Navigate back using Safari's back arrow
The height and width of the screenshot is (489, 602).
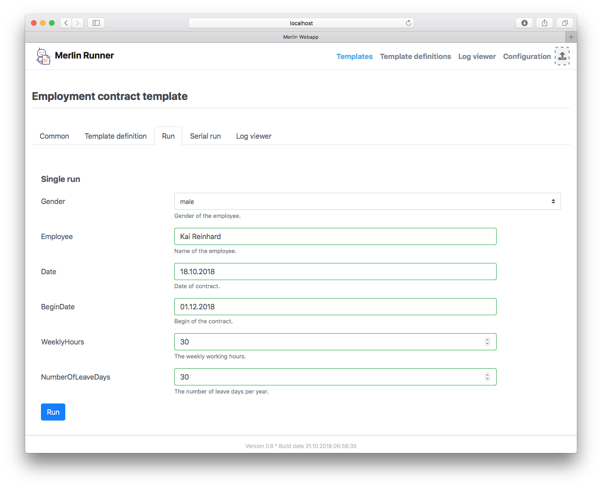[65, 23]
